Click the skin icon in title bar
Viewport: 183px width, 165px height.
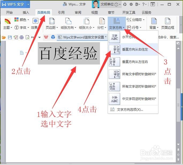point(125,5)
